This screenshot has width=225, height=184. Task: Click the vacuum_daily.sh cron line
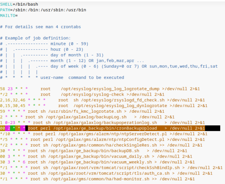[96, 156]
